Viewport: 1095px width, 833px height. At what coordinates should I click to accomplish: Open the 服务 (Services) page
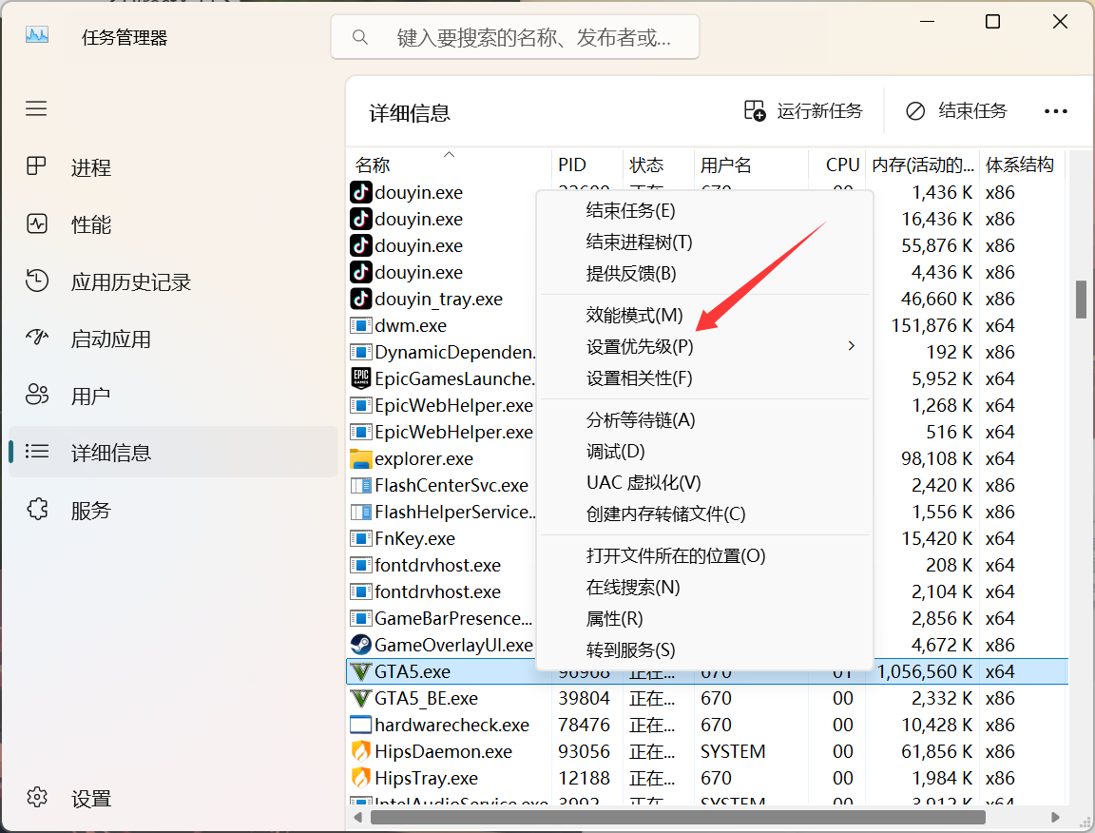point(90,511)
